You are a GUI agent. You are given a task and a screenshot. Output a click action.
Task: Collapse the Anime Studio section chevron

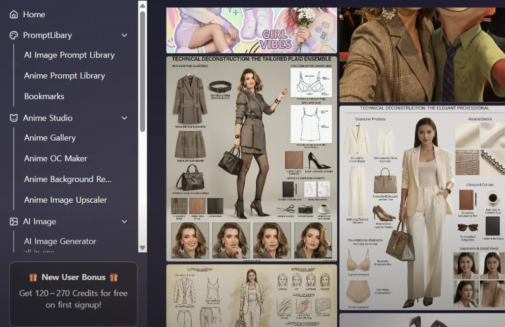[x=124, y=118]
